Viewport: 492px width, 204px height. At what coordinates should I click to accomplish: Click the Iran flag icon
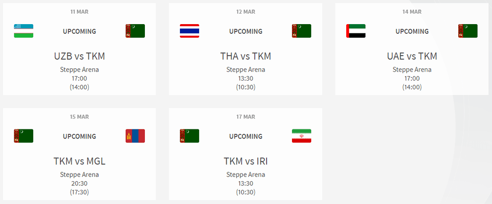click(x=302, y=136)
